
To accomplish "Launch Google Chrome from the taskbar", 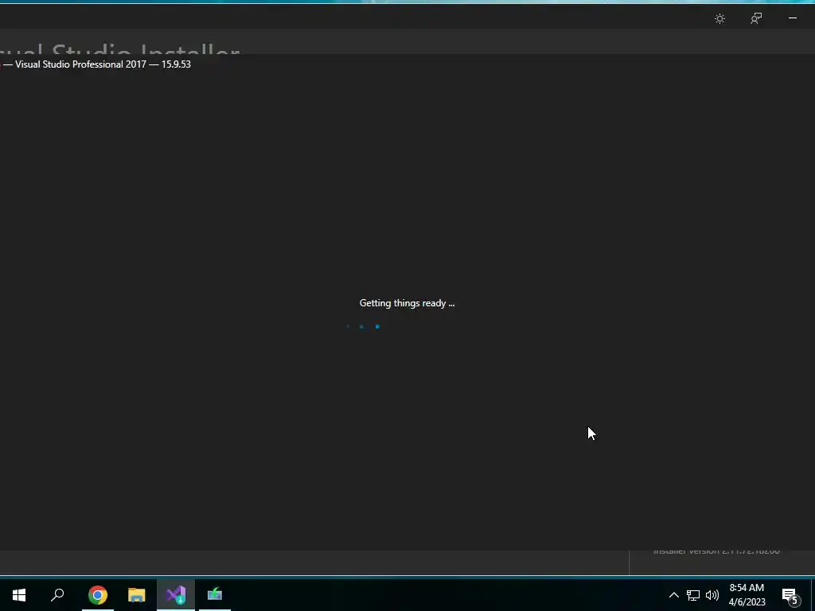I will click(x=97, y=595).
